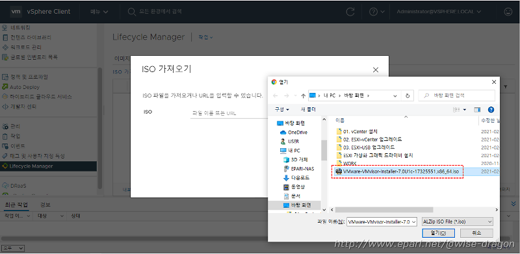Go forward in the file dialog
520x254 pixels.
(286, 95)
